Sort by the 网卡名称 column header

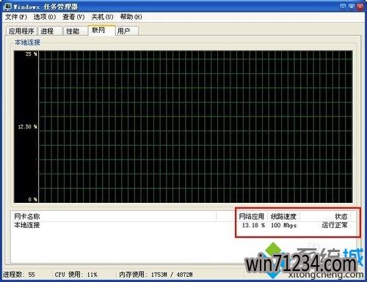click(114, 216)
